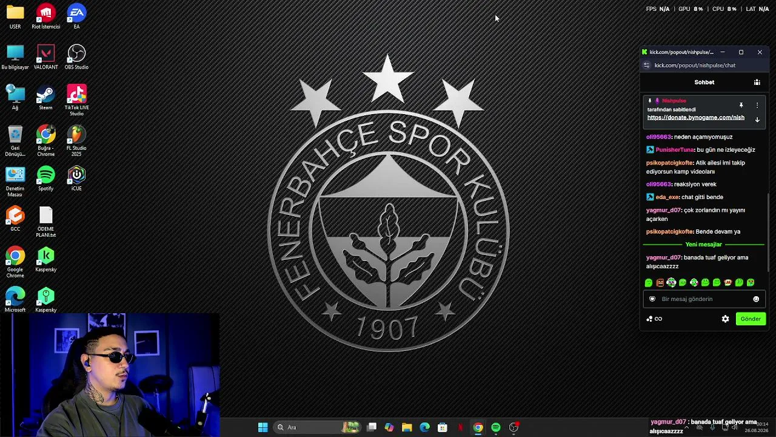Screen dimensions: 776x437
Task: Open the pinned message three-dot menu
Action: (x=757, y=105)
